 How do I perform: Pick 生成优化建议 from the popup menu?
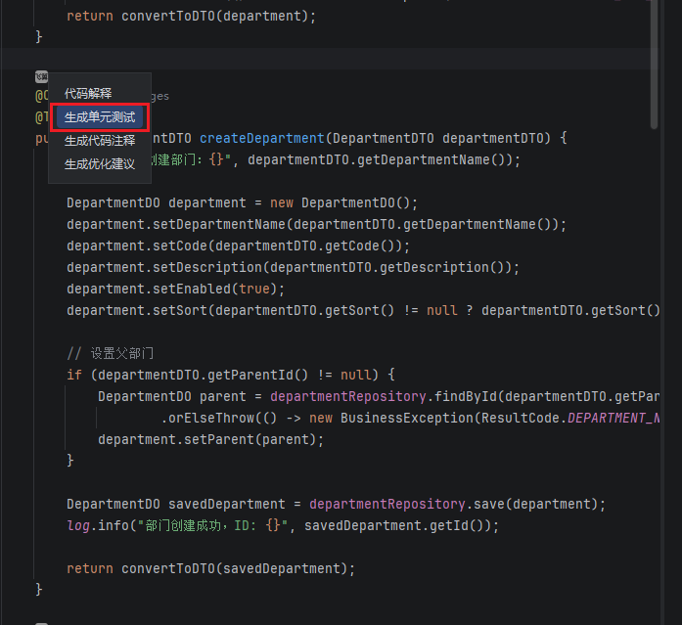(100, 164)
